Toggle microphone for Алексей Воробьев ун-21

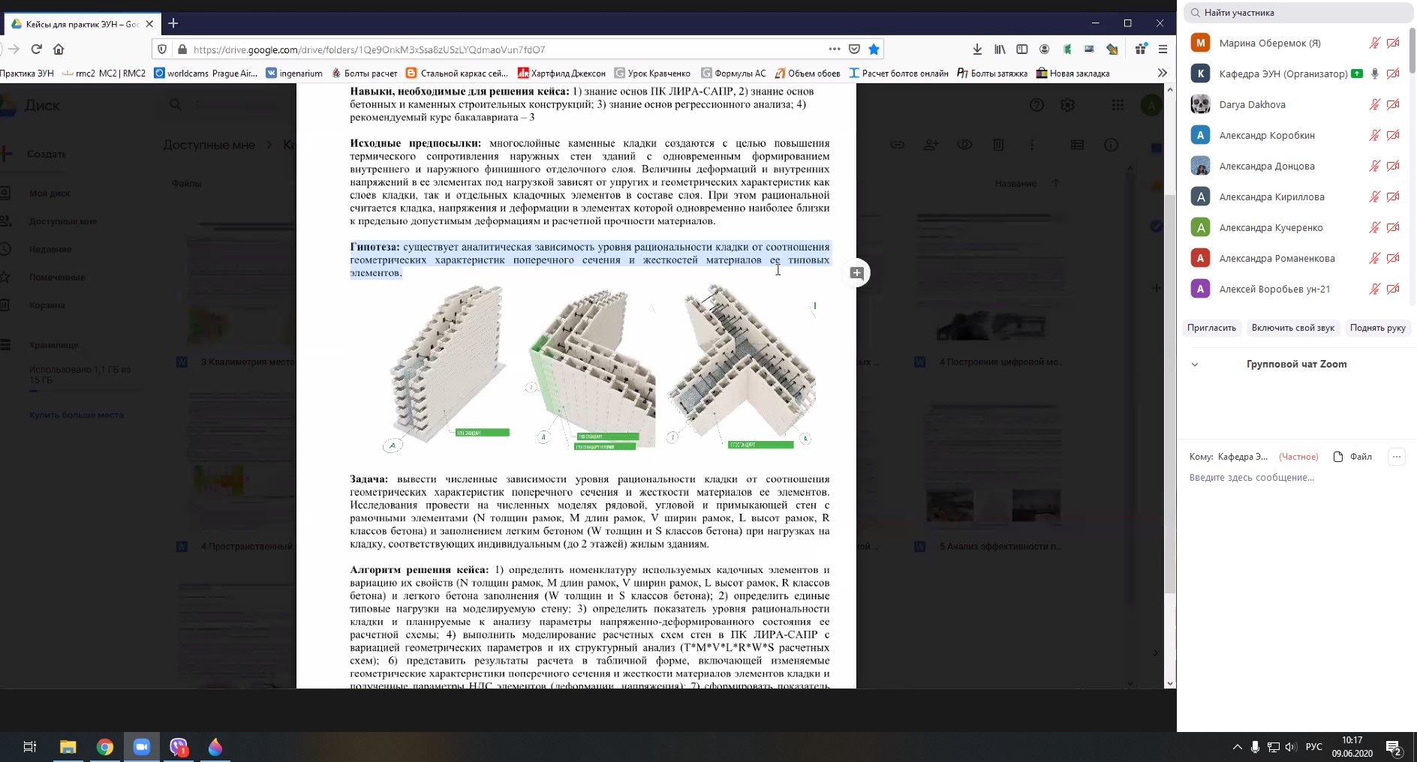coord(1374,289)
